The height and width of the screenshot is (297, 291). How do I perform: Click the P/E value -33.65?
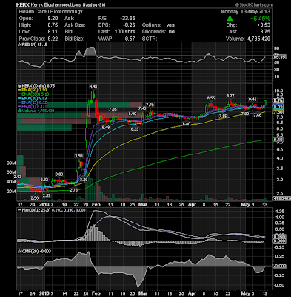(x=127, y=19)
